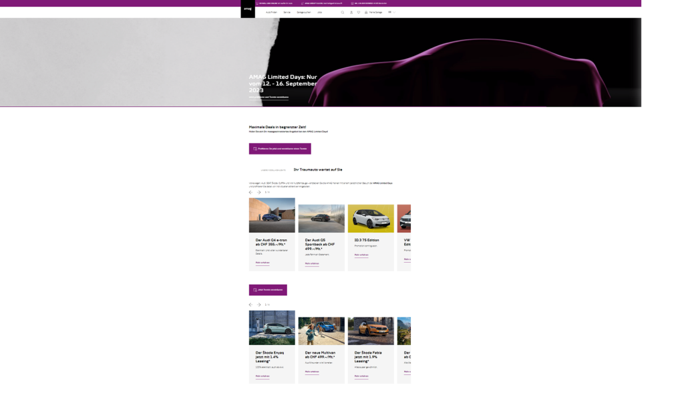The image size is (698, 393).
Task: Open the blue Multivan image
Action: coord(321,331)
